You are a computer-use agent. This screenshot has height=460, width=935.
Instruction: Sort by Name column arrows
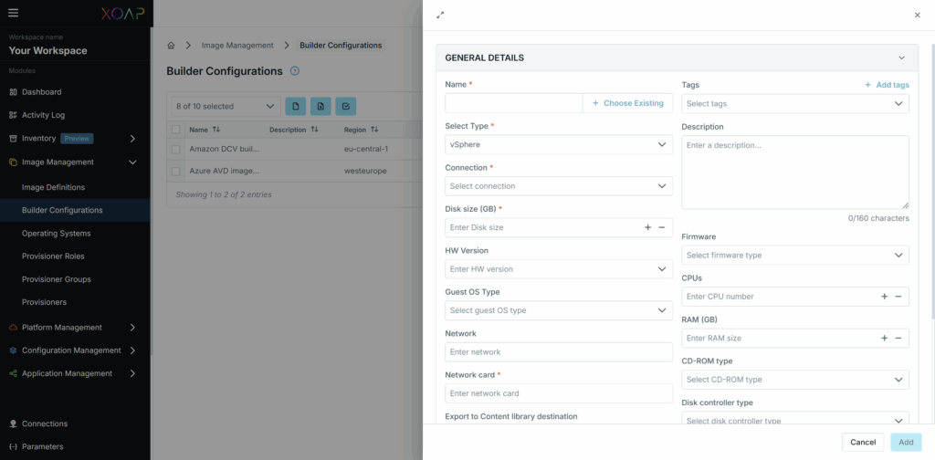(216, 130)
